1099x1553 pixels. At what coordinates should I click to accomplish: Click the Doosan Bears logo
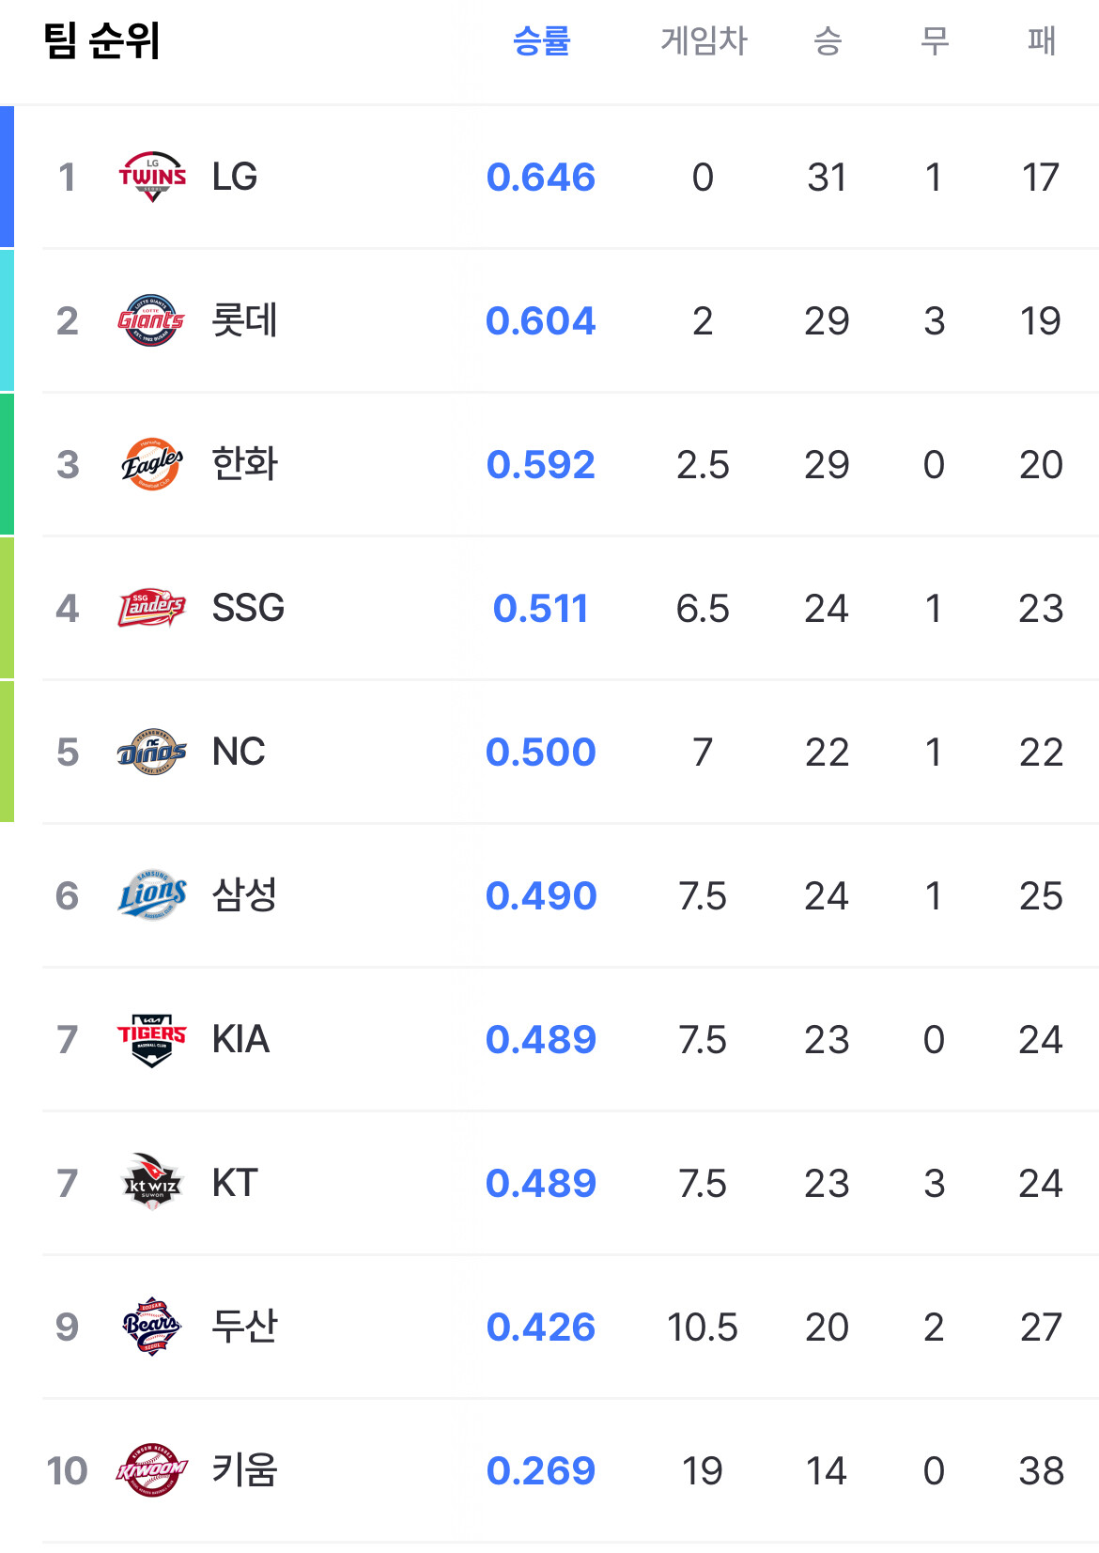coord(151,1327)
